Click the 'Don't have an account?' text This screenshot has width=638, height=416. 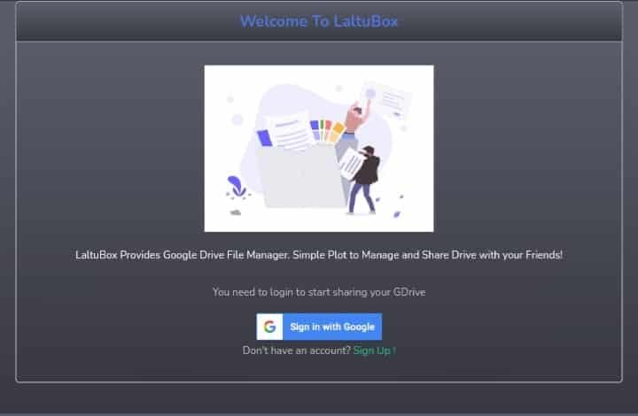tap(297, 351)
